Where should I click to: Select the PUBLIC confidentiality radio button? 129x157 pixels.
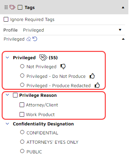[22, 151]
